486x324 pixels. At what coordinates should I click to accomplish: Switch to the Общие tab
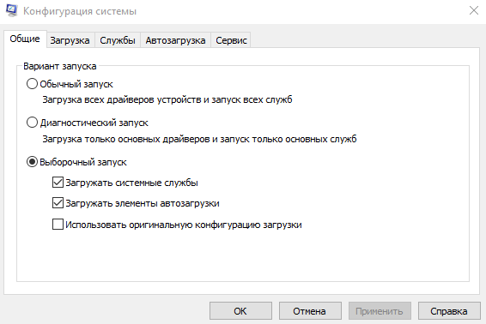click(x=25, y=39)
